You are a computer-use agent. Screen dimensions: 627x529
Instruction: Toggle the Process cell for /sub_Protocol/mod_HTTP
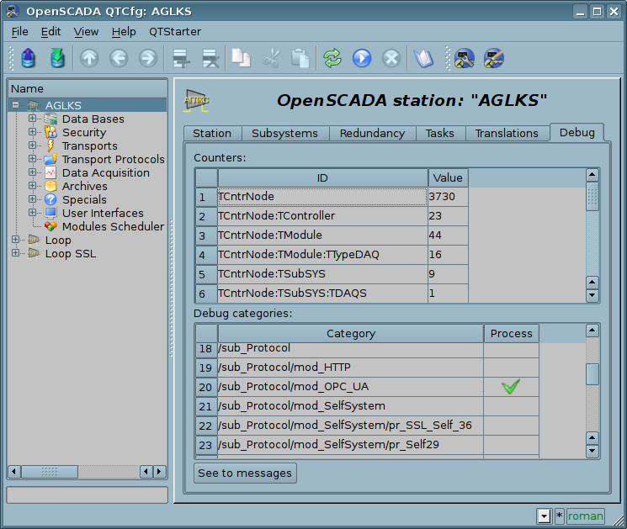[511, 368]
